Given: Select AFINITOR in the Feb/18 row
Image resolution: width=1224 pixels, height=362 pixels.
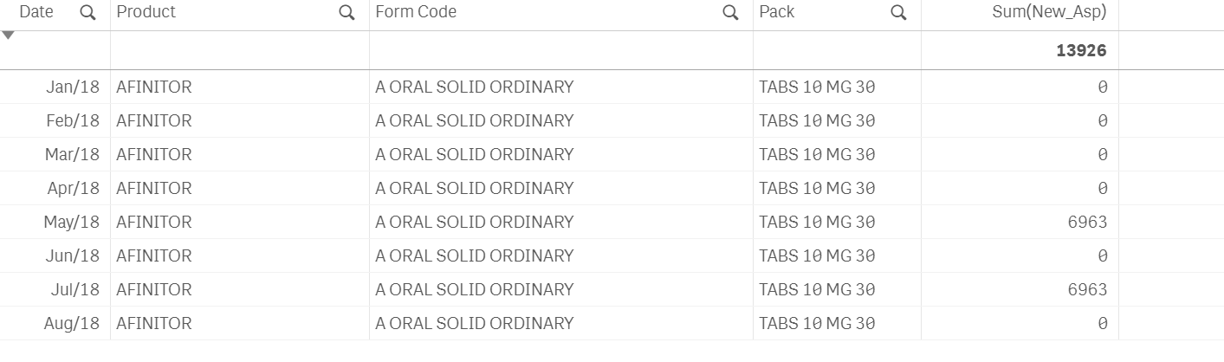Looking at the screenshot, I should [x=154, y=120].
